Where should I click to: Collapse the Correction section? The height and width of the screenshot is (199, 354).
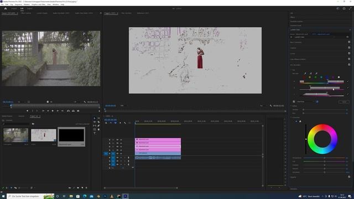point(291,118)
